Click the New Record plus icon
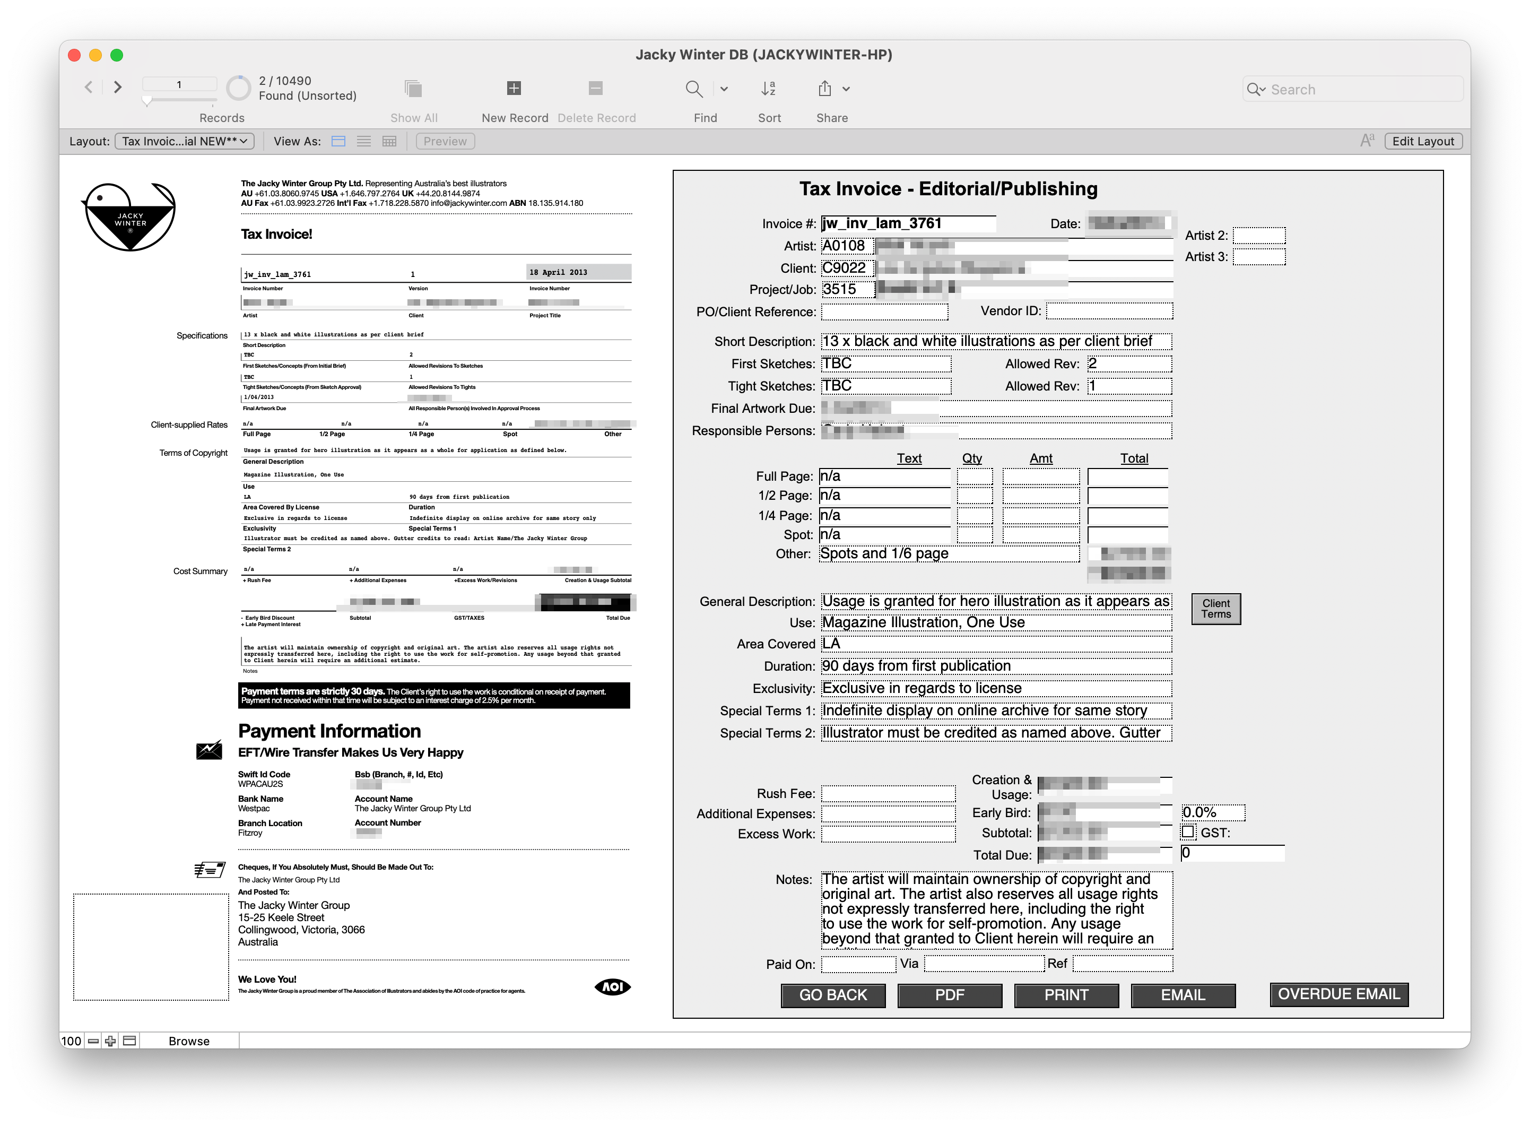The width and height of the screenshot is (1530, 1127). [x=514, y=88]
